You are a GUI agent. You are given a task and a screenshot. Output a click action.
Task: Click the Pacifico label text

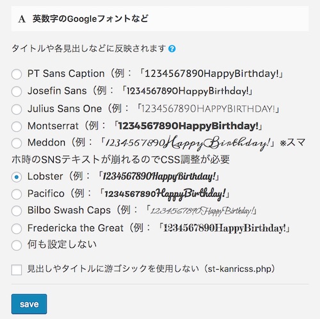pyautogui.click(x=46, y=193)
